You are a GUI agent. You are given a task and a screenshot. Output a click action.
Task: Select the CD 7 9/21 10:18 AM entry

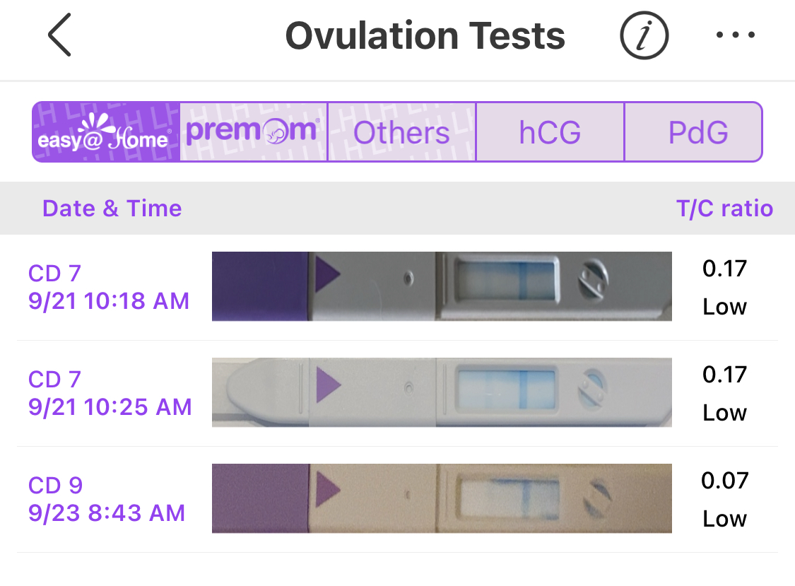click(109, 287)
